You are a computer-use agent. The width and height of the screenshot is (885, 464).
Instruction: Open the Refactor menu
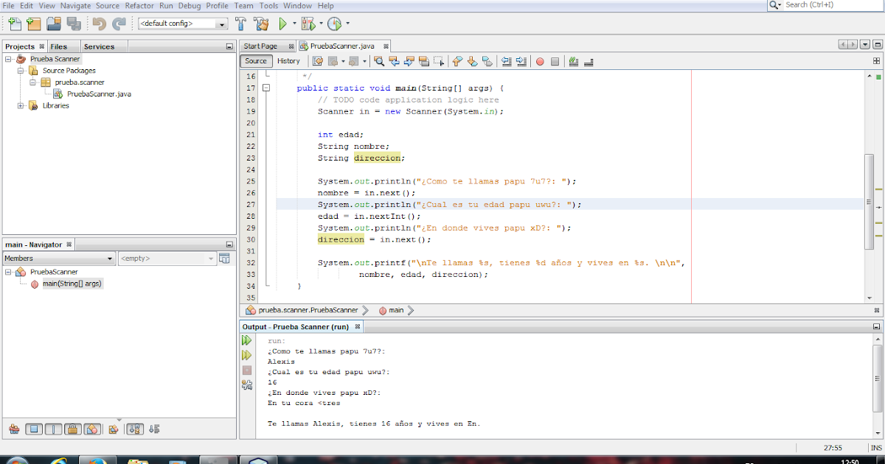click(x=139, y=5)
